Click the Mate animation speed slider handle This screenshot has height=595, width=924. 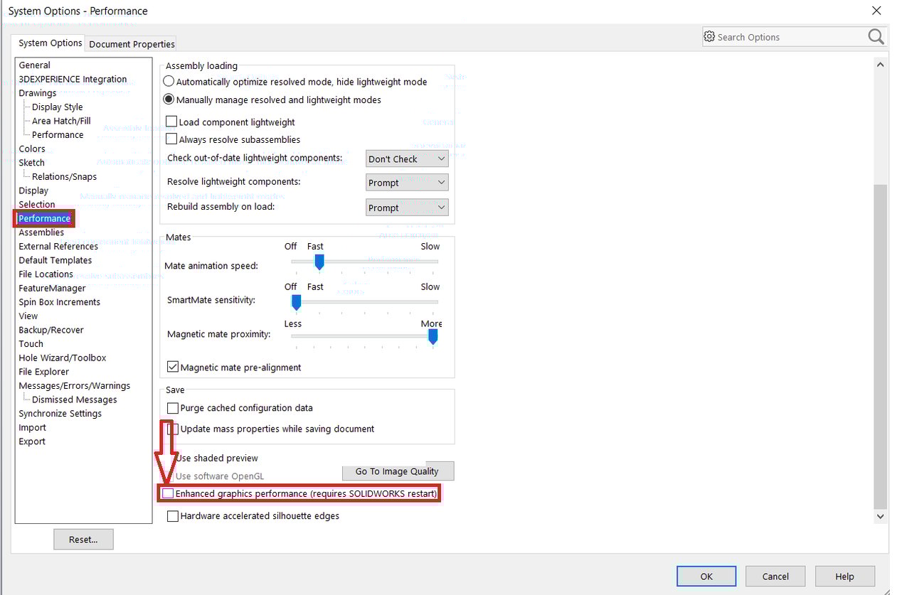[319, 262]
